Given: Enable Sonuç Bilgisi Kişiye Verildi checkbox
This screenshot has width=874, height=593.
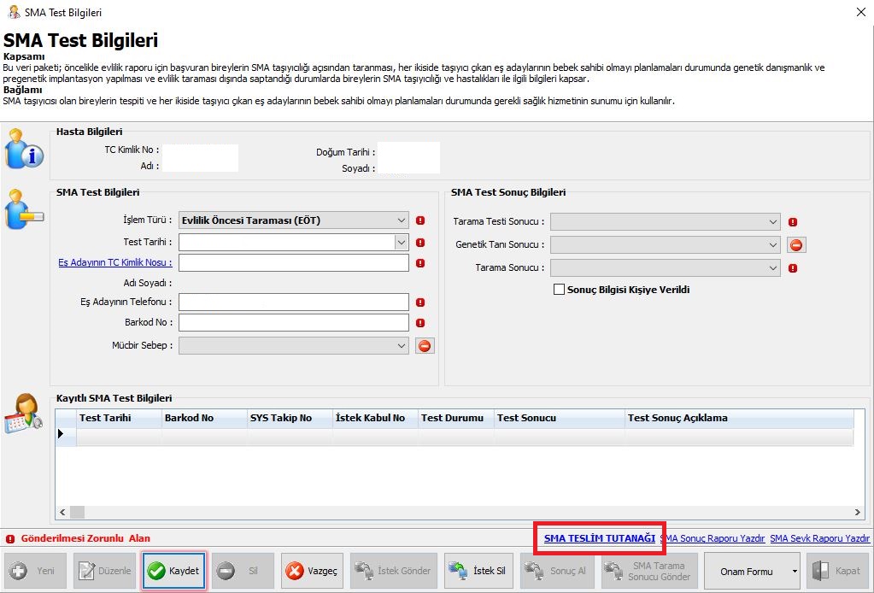Looking at the screenshot, I should click(x=560, y=290).
